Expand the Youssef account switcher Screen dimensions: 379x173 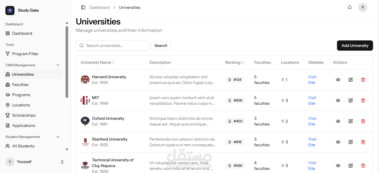(62, 162)
